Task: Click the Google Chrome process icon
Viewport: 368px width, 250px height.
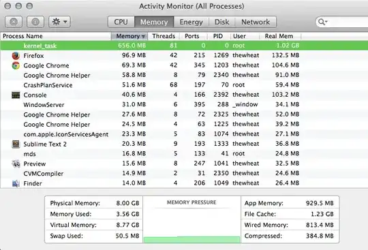Action: [16, 65]
